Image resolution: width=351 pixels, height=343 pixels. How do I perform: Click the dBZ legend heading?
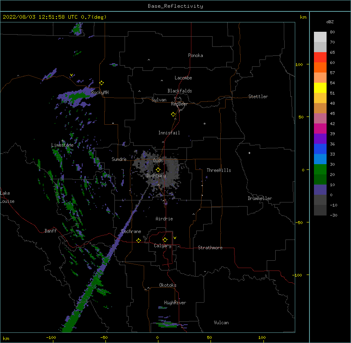click(330, 22)
